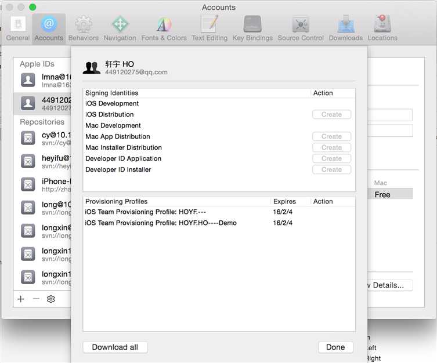The image size is (437, 363).
Task: Open Fonts & Colors preferences
Action: point(164,28)
